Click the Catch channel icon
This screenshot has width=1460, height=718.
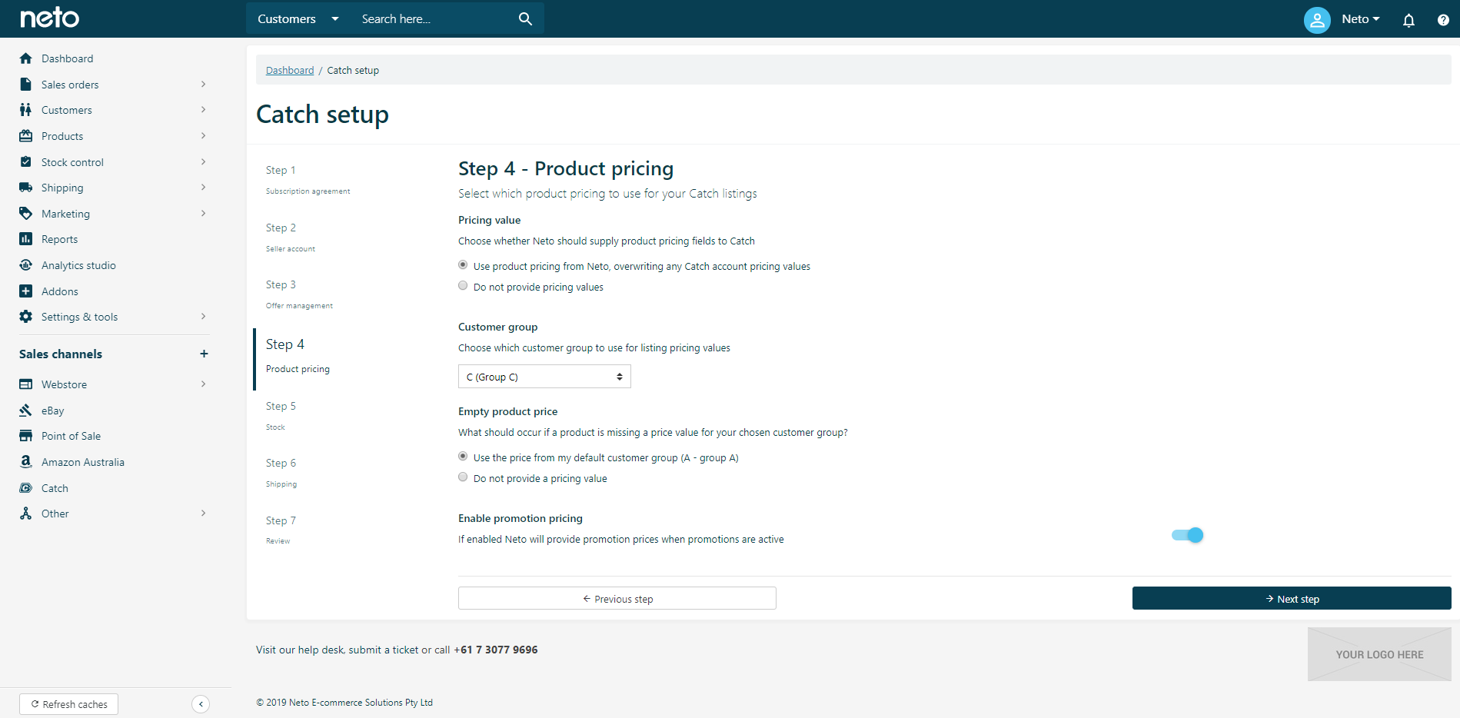pyautogui.click(x=26, y=488)
